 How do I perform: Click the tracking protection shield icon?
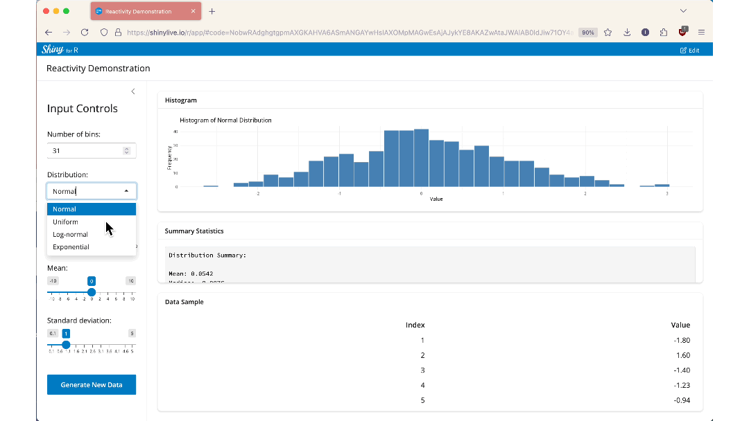point(104,32)
